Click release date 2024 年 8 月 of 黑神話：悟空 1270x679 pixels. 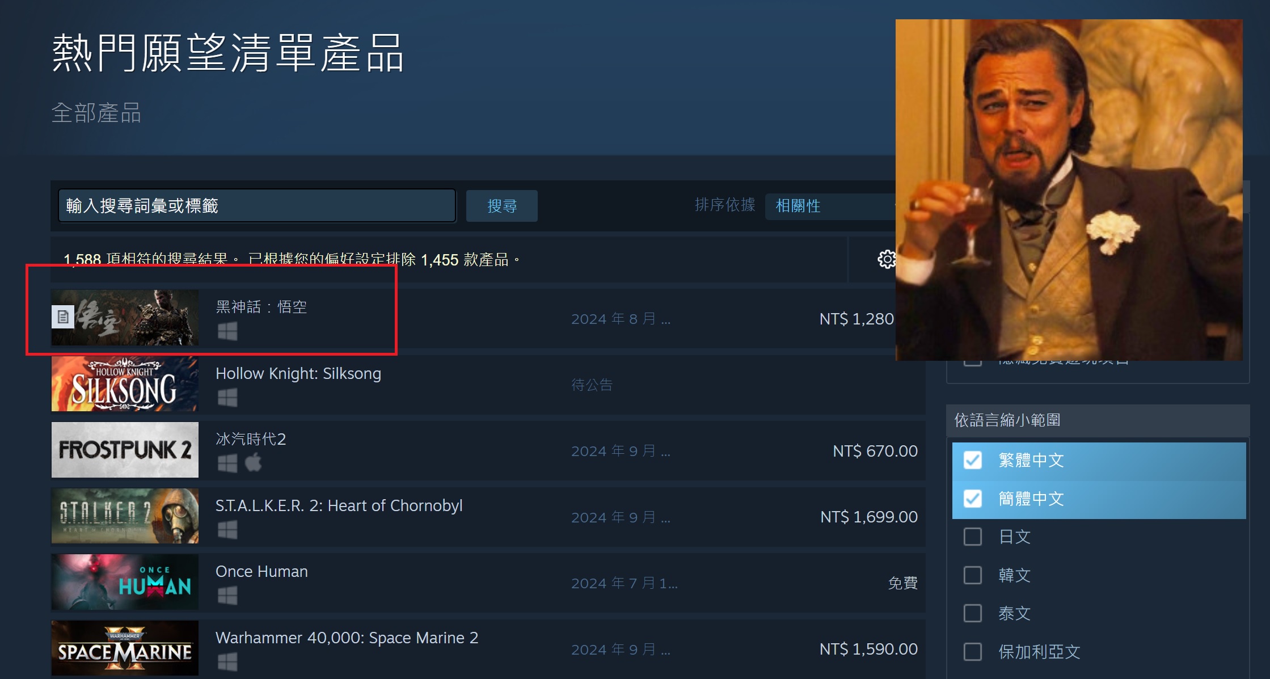tap(621, 319)
